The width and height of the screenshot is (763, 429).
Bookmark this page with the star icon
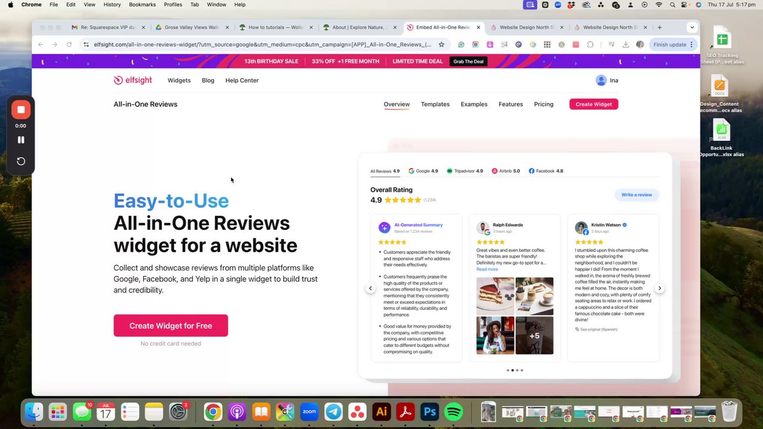[441, 44]
